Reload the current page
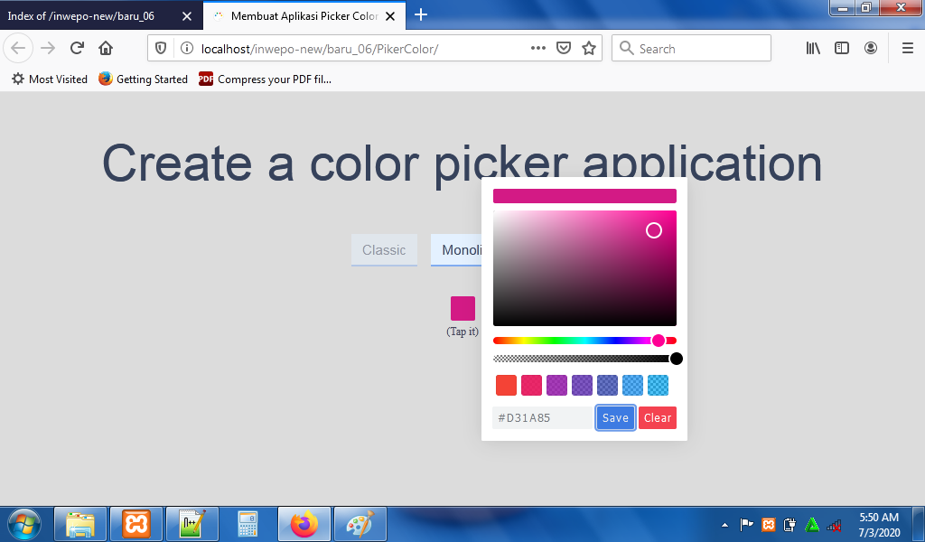The height and width of the screenshot is (542, 925). [x=77, y=49]
